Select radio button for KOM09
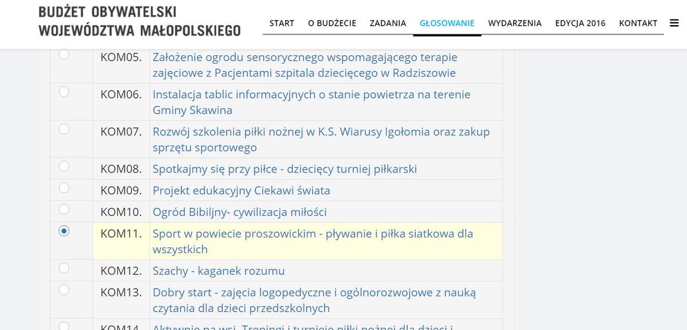The image size is (687, 330). 64,187
